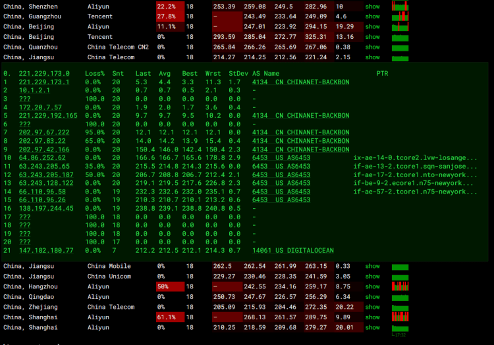Viewport: 494px width, 345px height.
Task: Click 'show' link for Guangzhou Tencent row
Action: tap(372, 16)
